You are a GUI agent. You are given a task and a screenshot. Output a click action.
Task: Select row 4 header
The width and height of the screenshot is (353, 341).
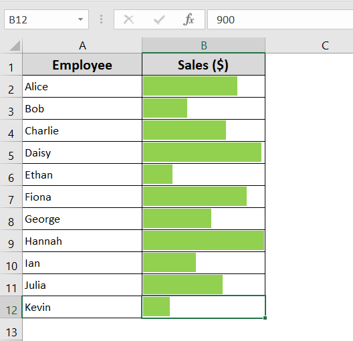tap(11, 130)
